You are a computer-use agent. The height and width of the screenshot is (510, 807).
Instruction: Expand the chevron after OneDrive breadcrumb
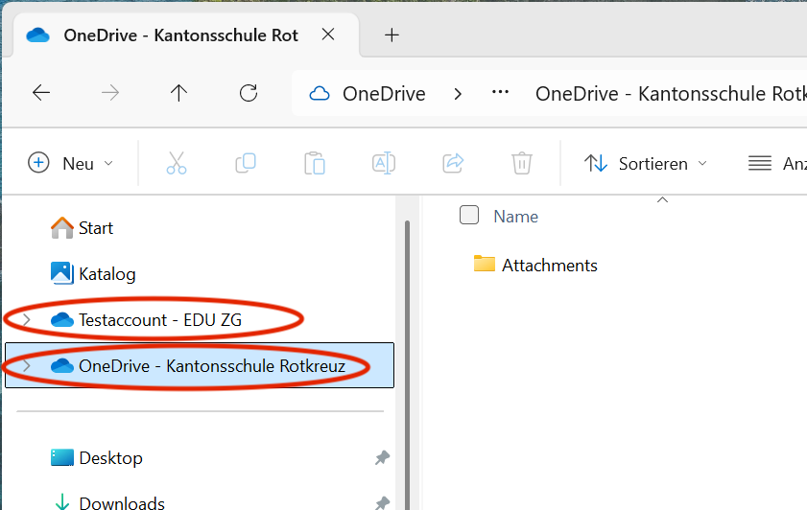[458, 94]
